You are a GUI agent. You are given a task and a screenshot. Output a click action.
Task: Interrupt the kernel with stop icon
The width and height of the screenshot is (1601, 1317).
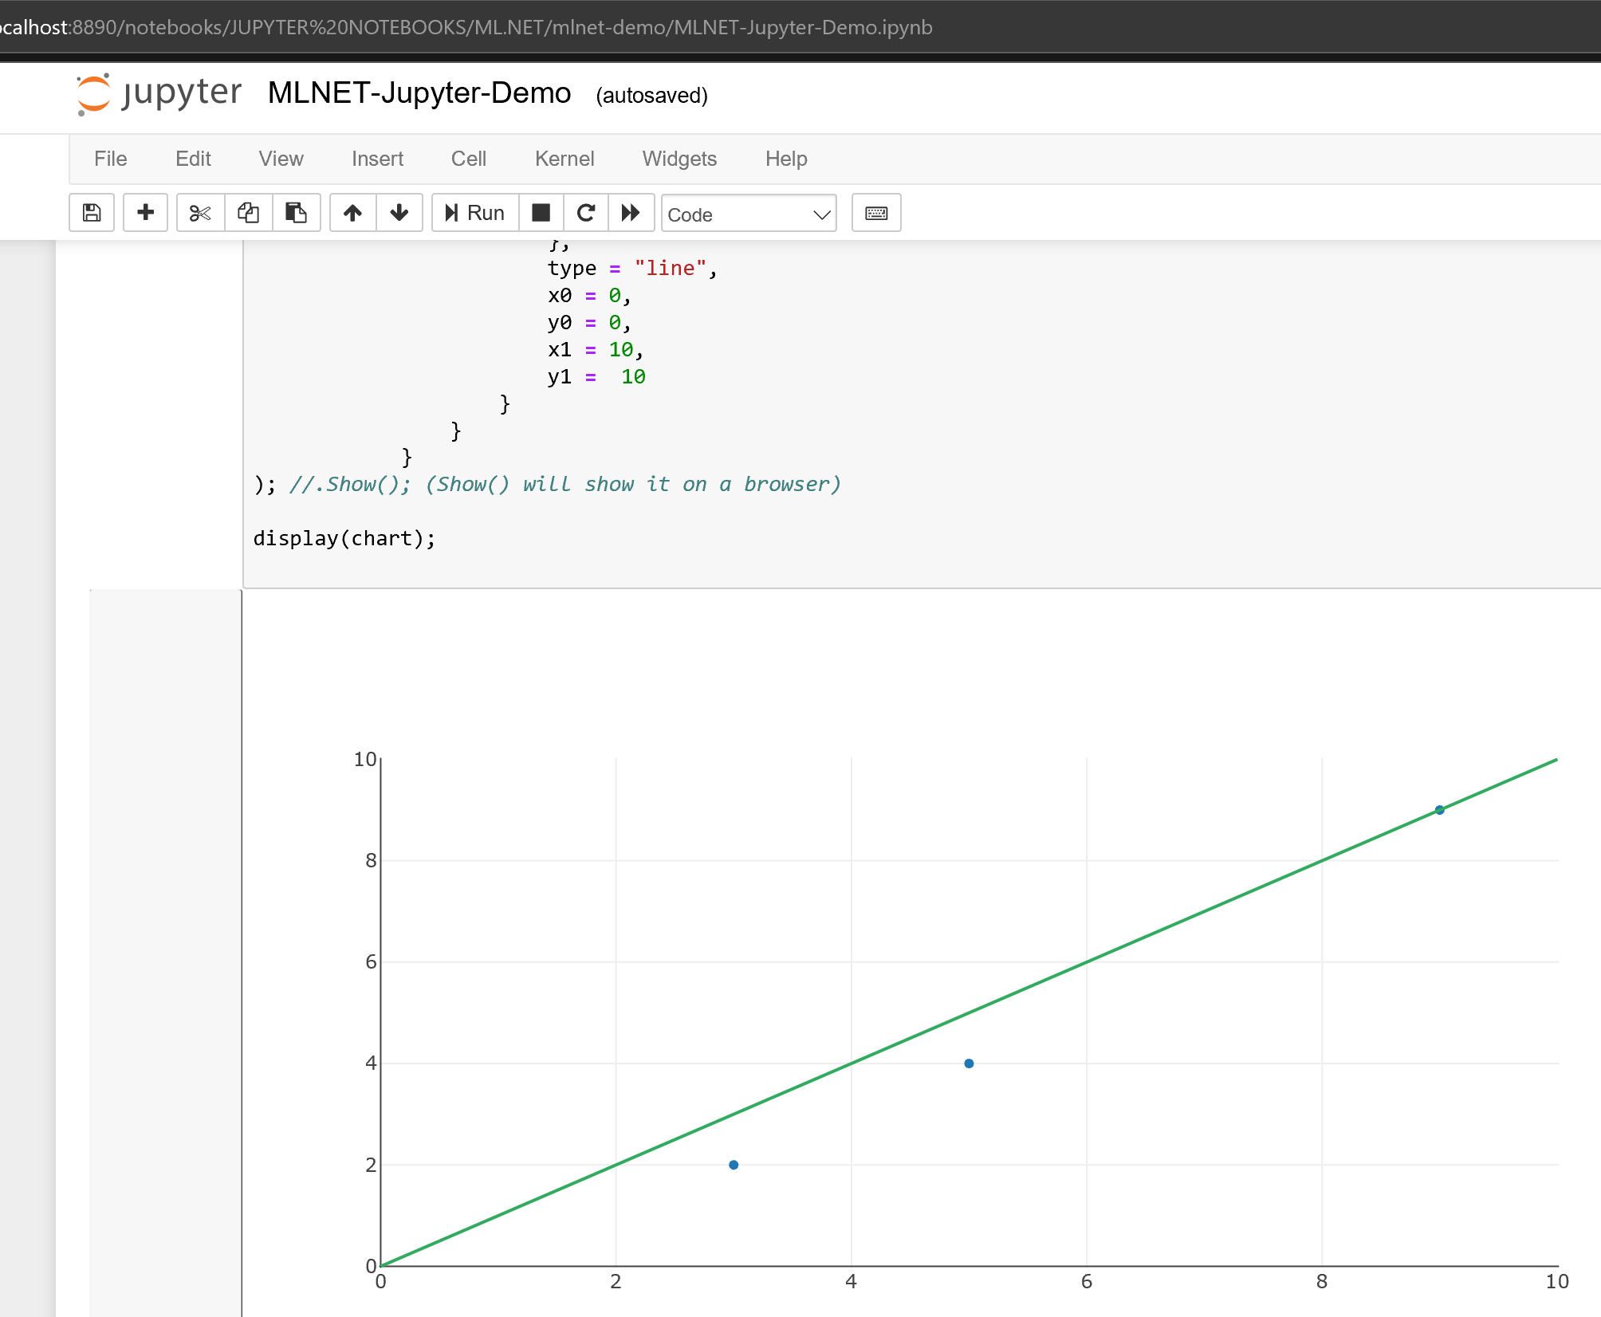[541, 213]
